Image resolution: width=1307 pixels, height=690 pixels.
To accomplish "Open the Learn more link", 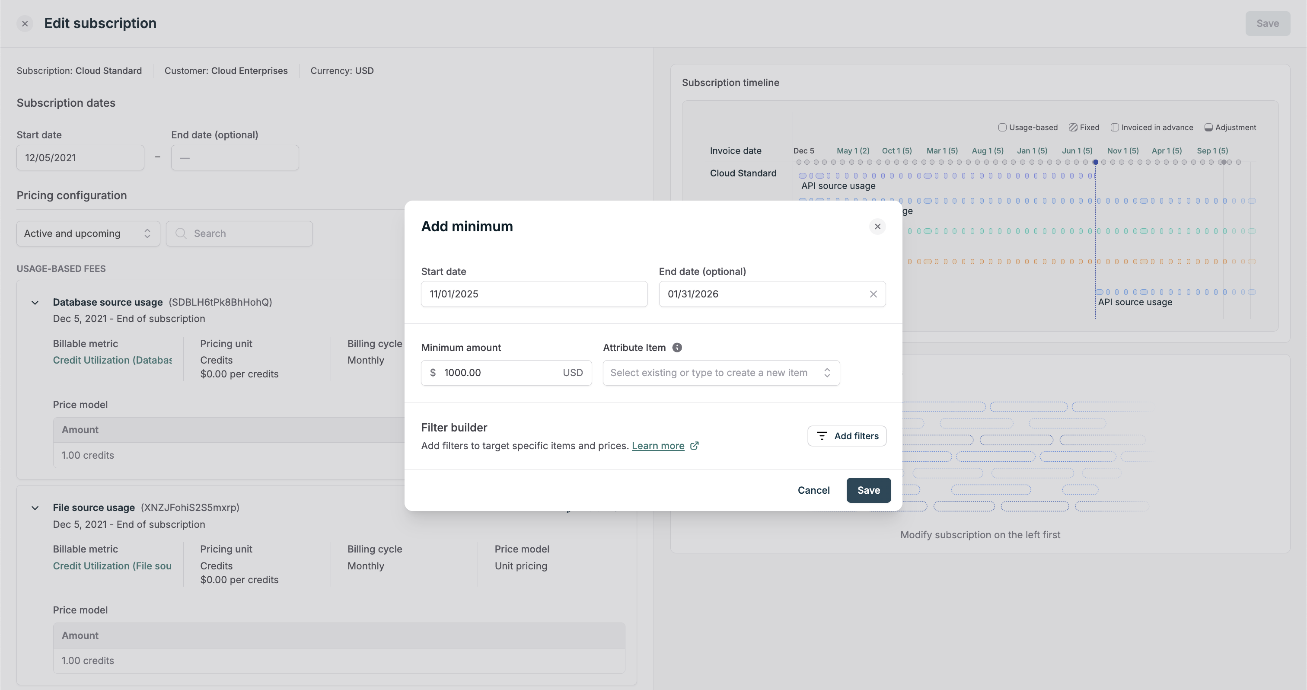I will 657,445.
